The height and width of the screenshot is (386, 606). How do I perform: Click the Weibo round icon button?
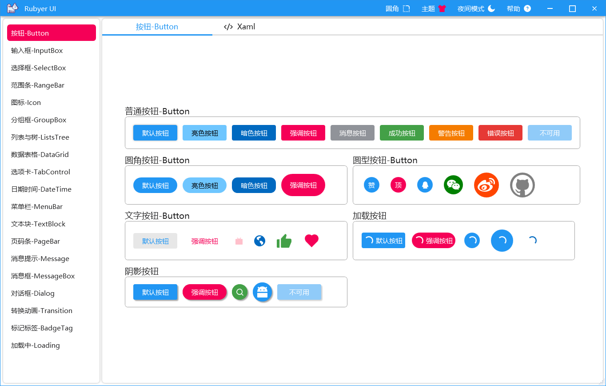[x=486, y=185]
